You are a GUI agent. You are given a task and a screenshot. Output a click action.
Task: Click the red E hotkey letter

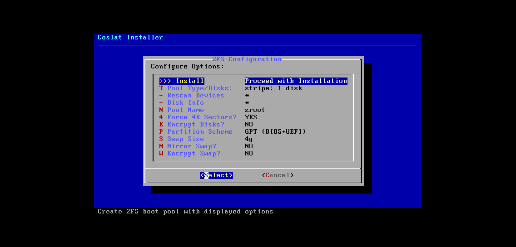click(161, 124)
